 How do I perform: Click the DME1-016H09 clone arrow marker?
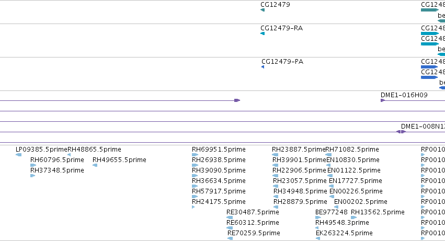click(383, 100)
